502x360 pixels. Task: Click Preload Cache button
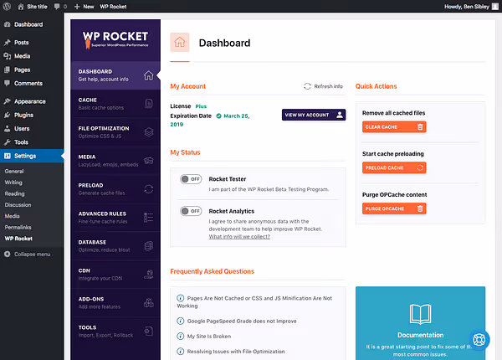click(394, 167)
